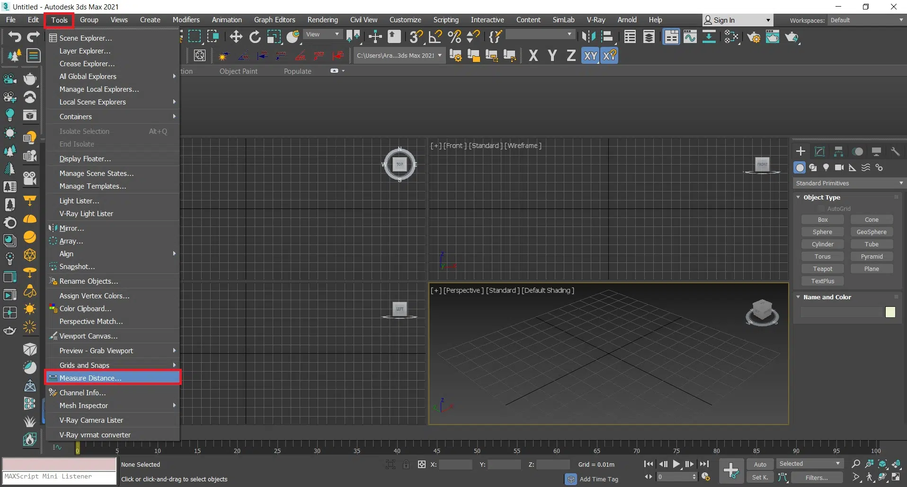Open the Modify panel tab icon
The width and height of the screenshot is (907, 487).
(819, 151)
